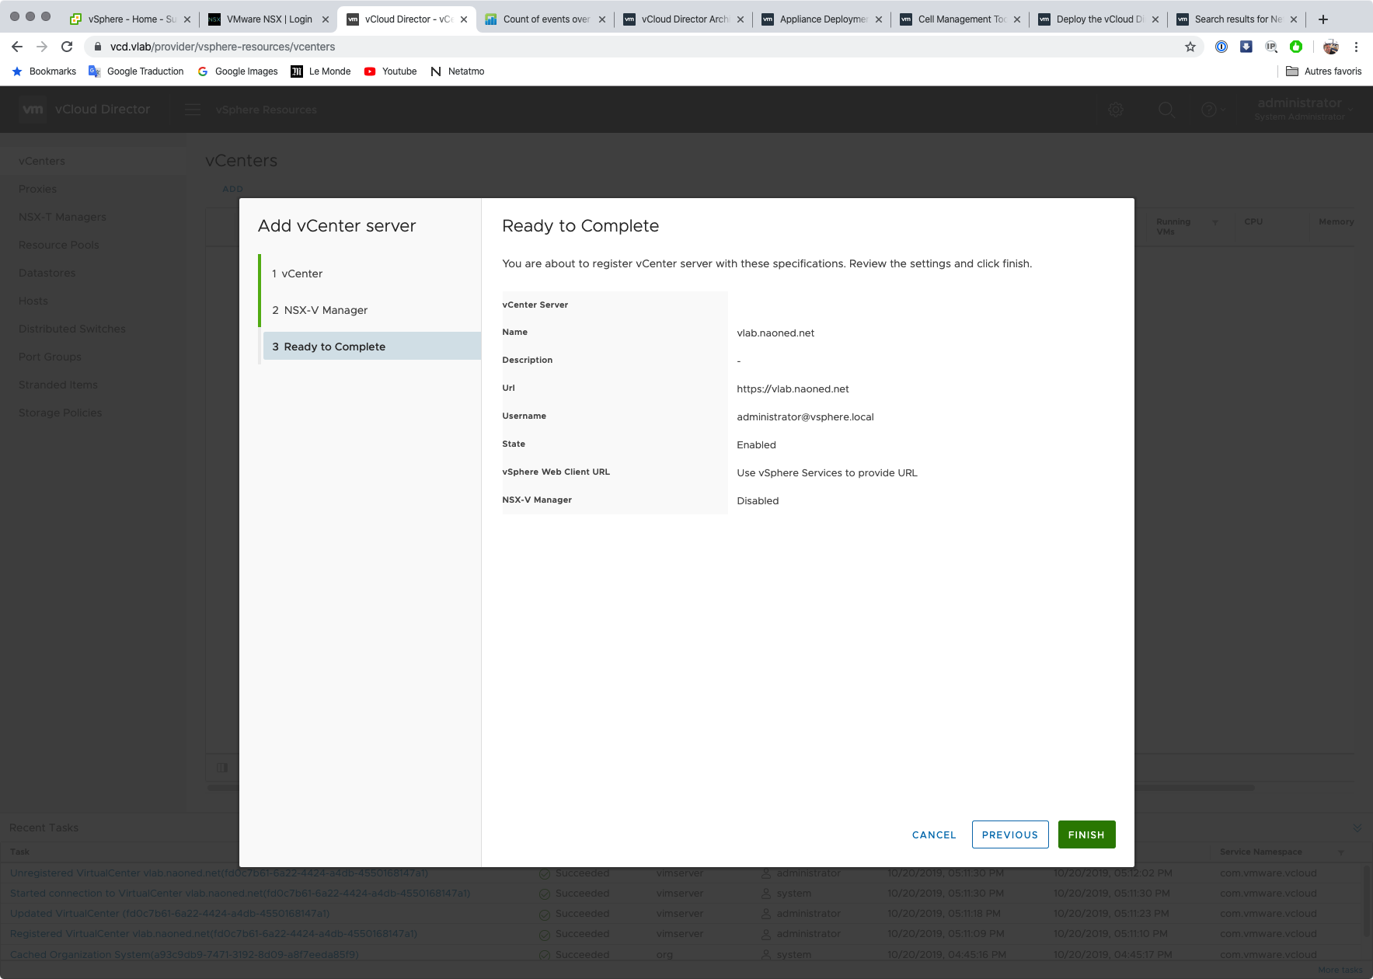Reload the page with browser refresh icon
This screenshot has height=979, width=1373.
(67, 47)
